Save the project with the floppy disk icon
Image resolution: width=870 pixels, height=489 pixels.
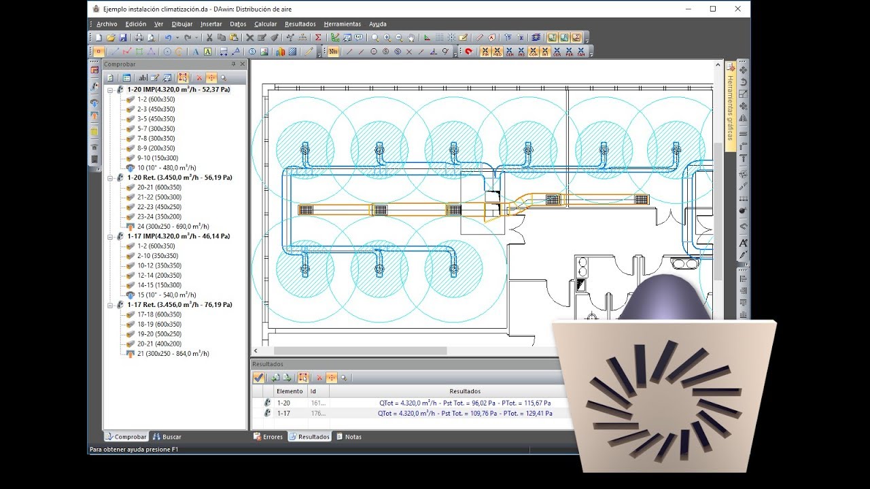(123, 38)
